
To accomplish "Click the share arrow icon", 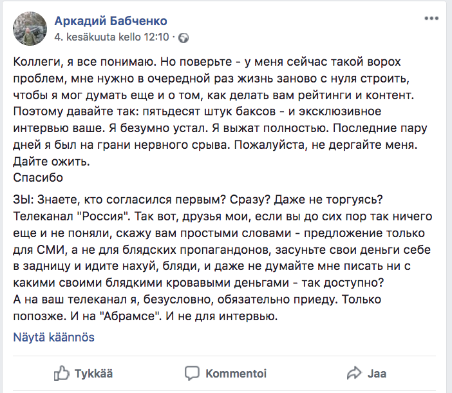I will click(353, 373).
